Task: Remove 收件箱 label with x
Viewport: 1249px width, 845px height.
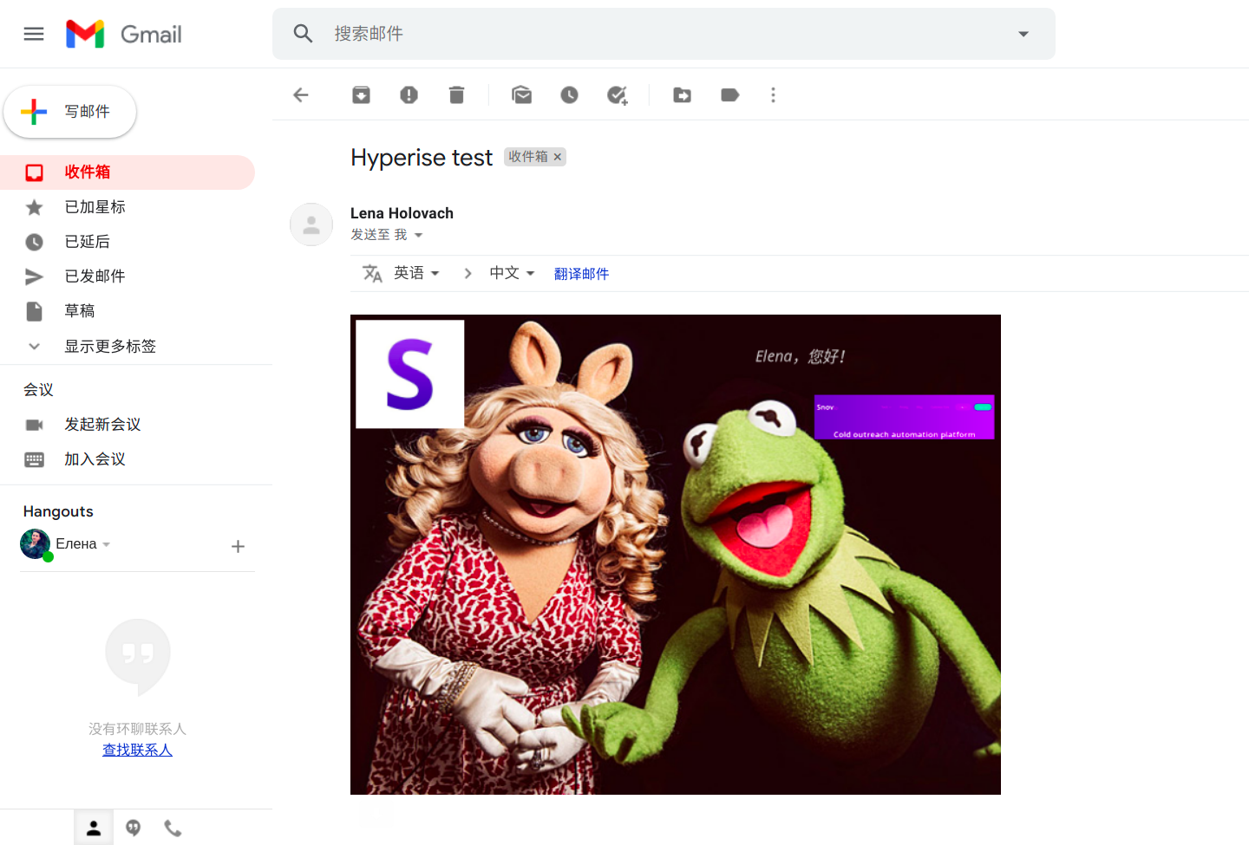Action: pyautogui.click(x=558, y=157)
